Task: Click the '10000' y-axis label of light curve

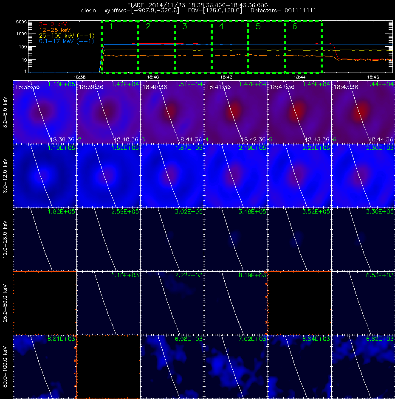Action: [x=20, y=22]
